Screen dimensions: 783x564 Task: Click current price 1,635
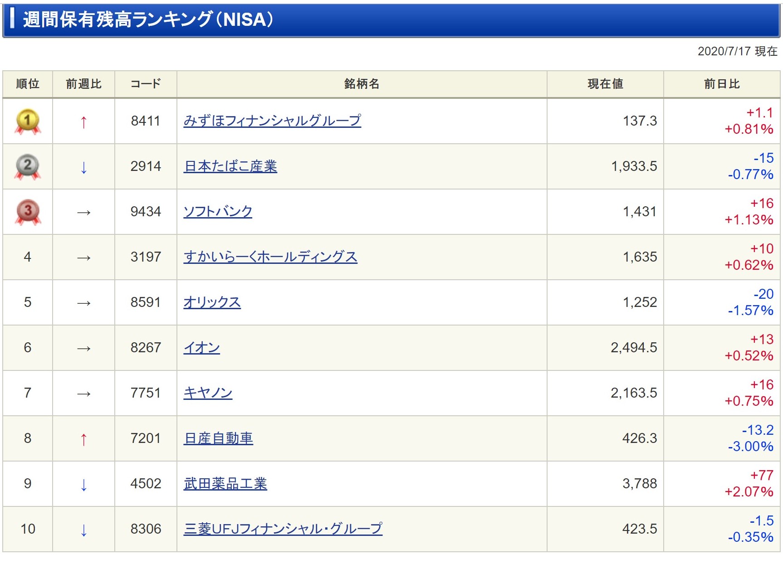tap(640, 257)
